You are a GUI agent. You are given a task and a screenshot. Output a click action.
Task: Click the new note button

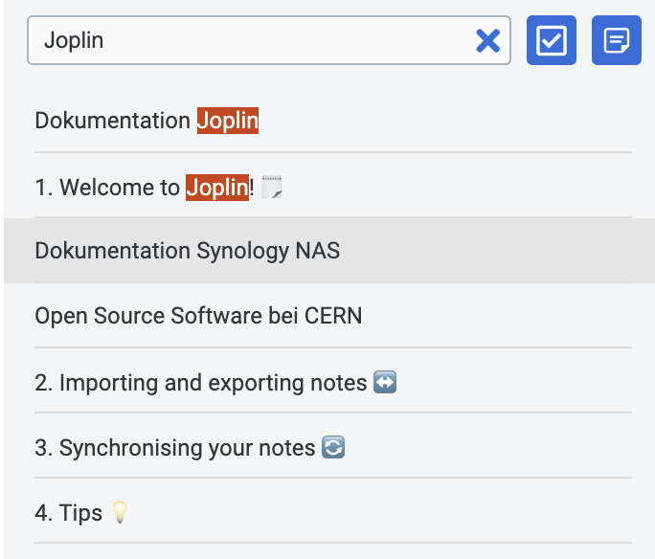pyautogui.click(x=617, y=40)
